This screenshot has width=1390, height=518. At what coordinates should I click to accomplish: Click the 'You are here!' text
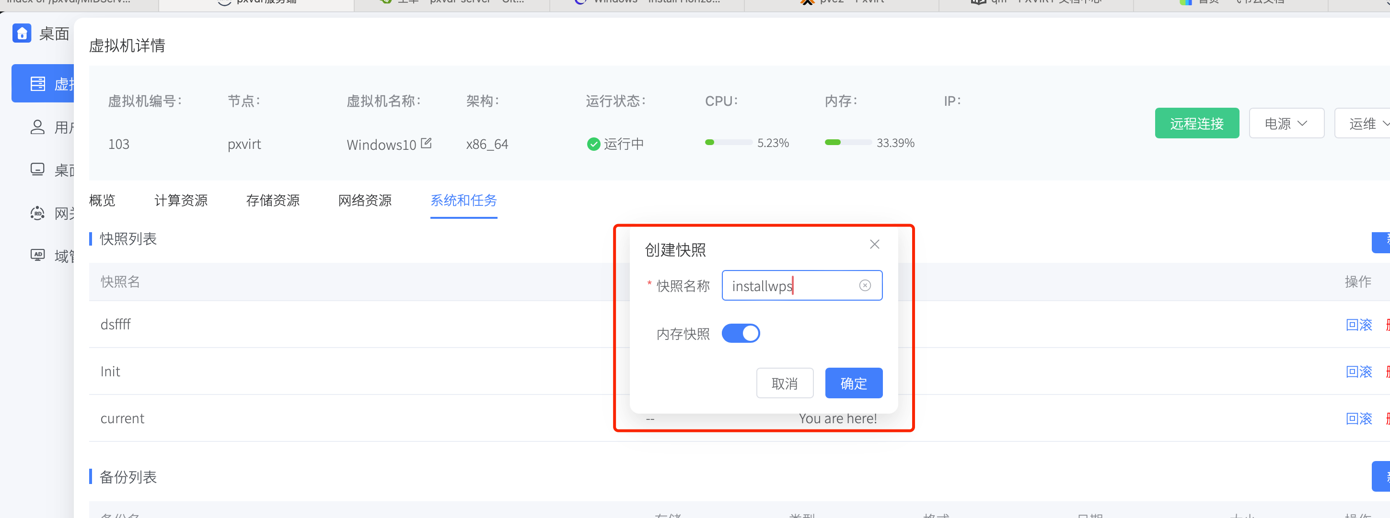837,418
